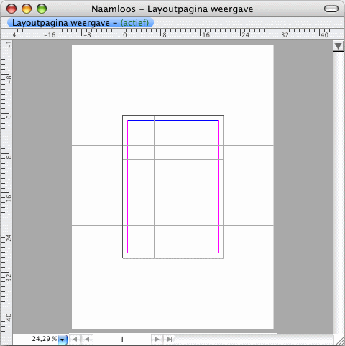The width and height of the screenshot is (345, 346).
Task: Click the page number field showing 1
Action: tap(122, 340)
